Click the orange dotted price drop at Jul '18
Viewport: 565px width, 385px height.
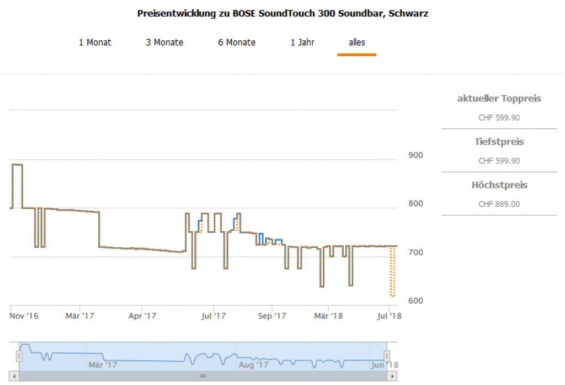(392, 275)
